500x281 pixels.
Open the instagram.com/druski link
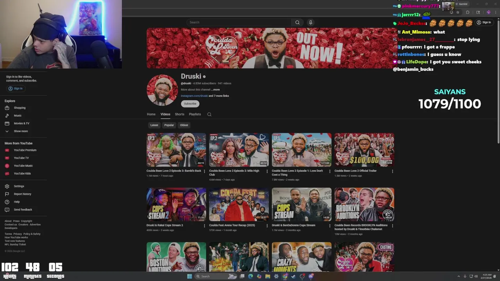(x=194, y=96)
